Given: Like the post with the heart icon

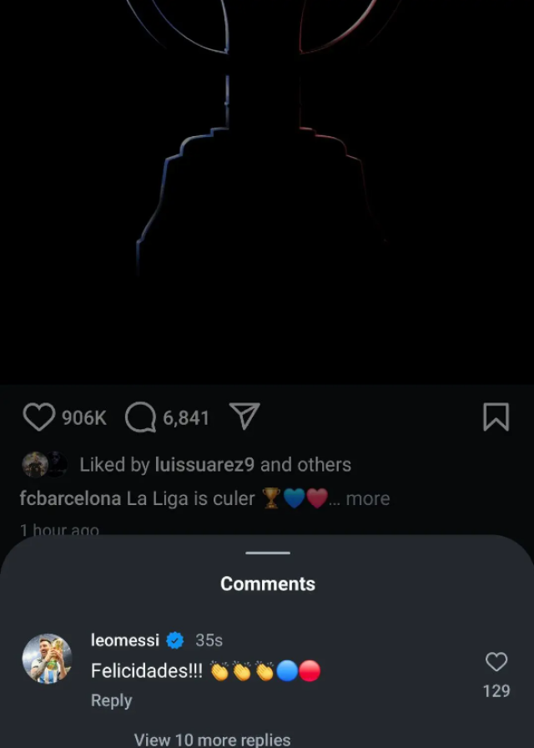Looking at the screenshot, I should point(39,417).
